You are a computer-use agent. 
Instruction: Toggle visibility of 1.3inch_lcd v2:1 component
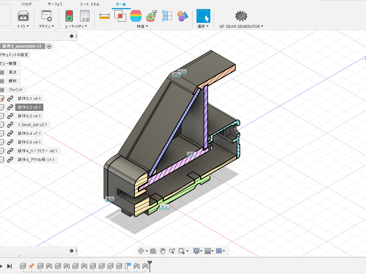tap(2, 124)
